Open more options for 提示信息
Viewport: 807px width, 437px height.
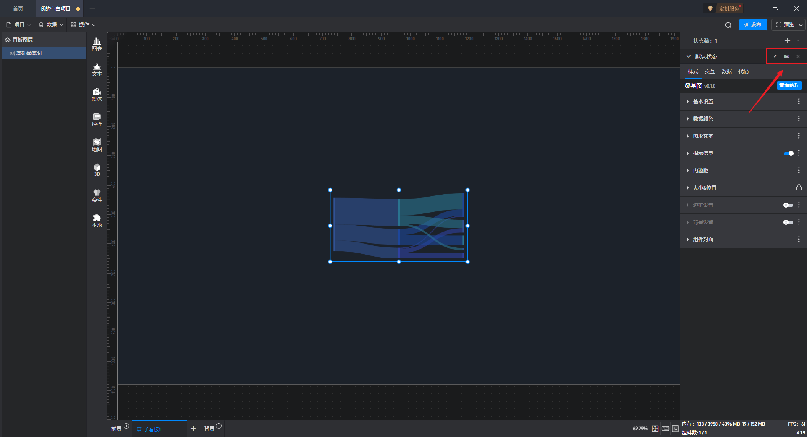tap(799, 153)
